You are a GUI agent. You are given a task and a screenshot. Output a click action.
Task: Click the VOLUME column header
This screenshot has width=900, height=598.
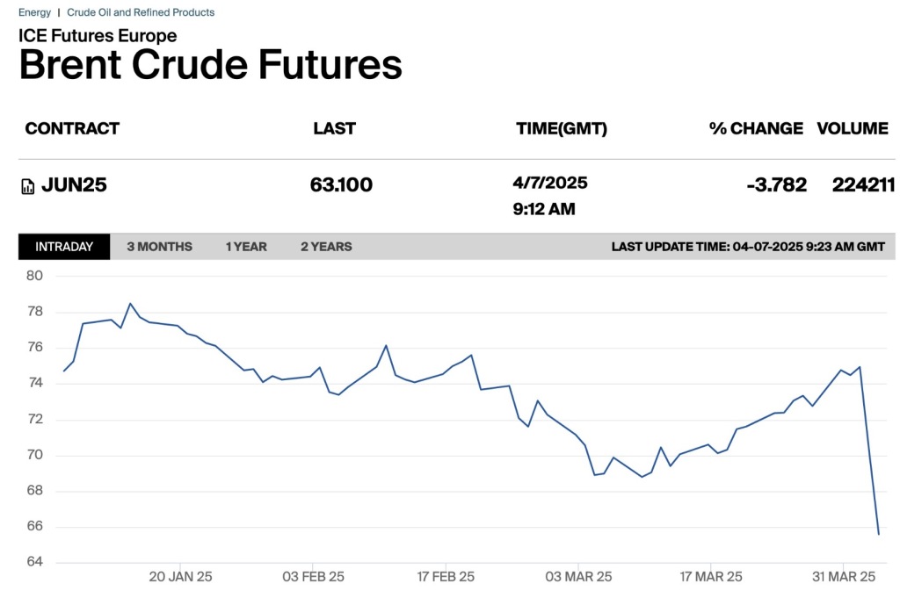853,128
